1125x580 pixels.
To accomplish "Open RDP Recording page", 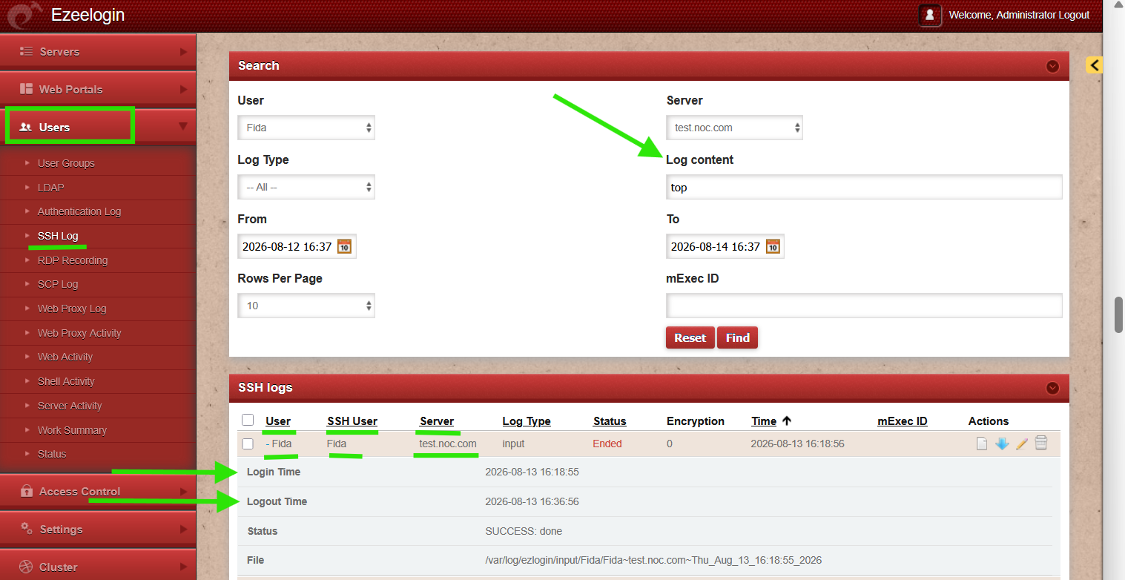I will point(73,260).
